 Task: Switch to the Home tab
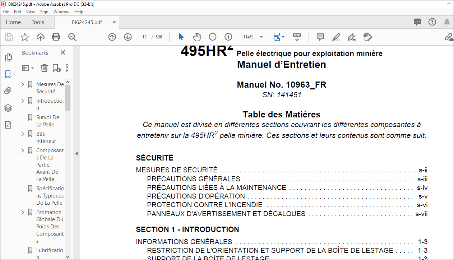click(x=13, y=22)
